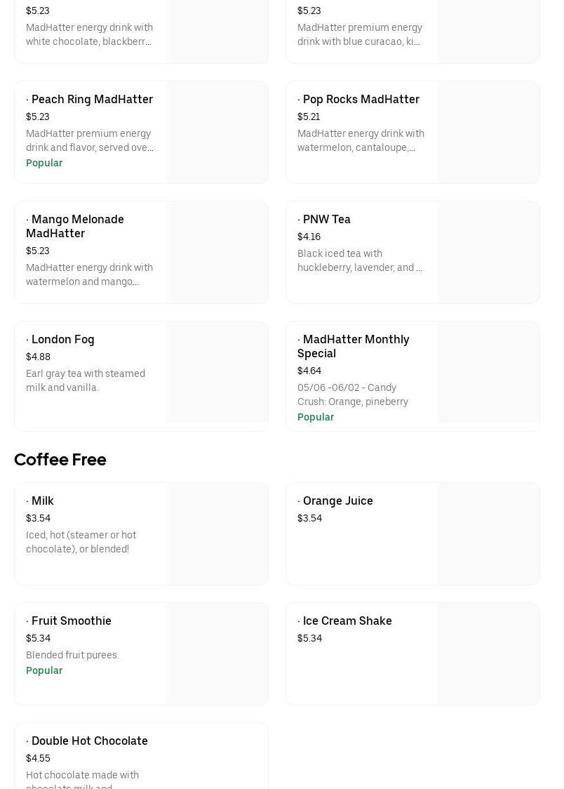Open the Double Hot Chocolate item
Image resolution: width=564 pixels, height=789 pixels.
pos(89,741)
